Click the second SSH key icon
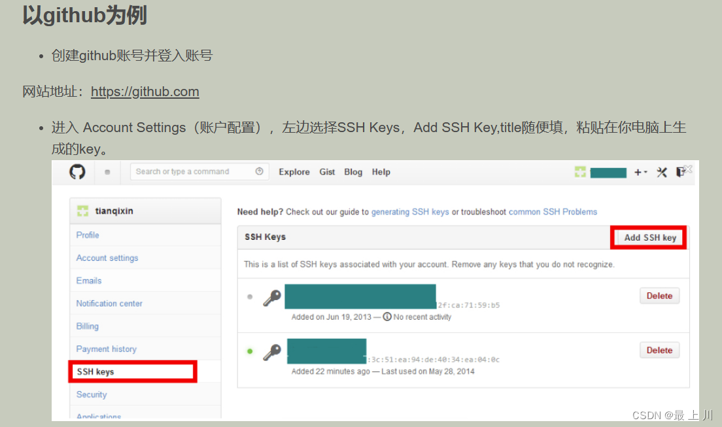The image size is (722, 427). (271, 353)
